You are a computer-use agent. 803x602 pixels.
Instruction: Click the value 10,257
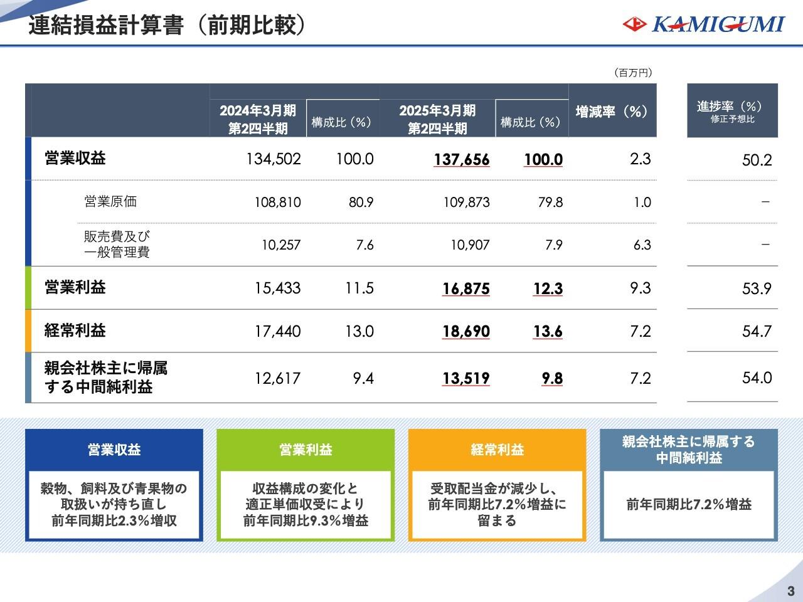[281, 245]
